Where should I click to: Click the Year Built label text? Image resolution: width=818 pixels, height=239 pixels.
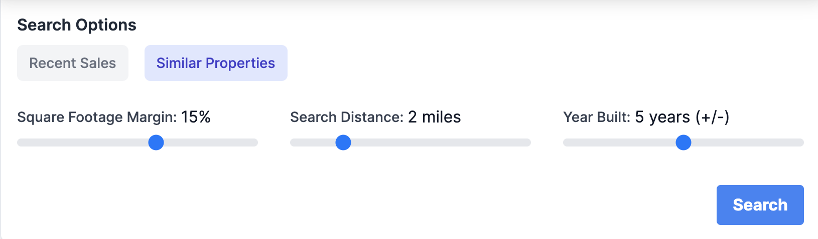[x=597, y=117]
